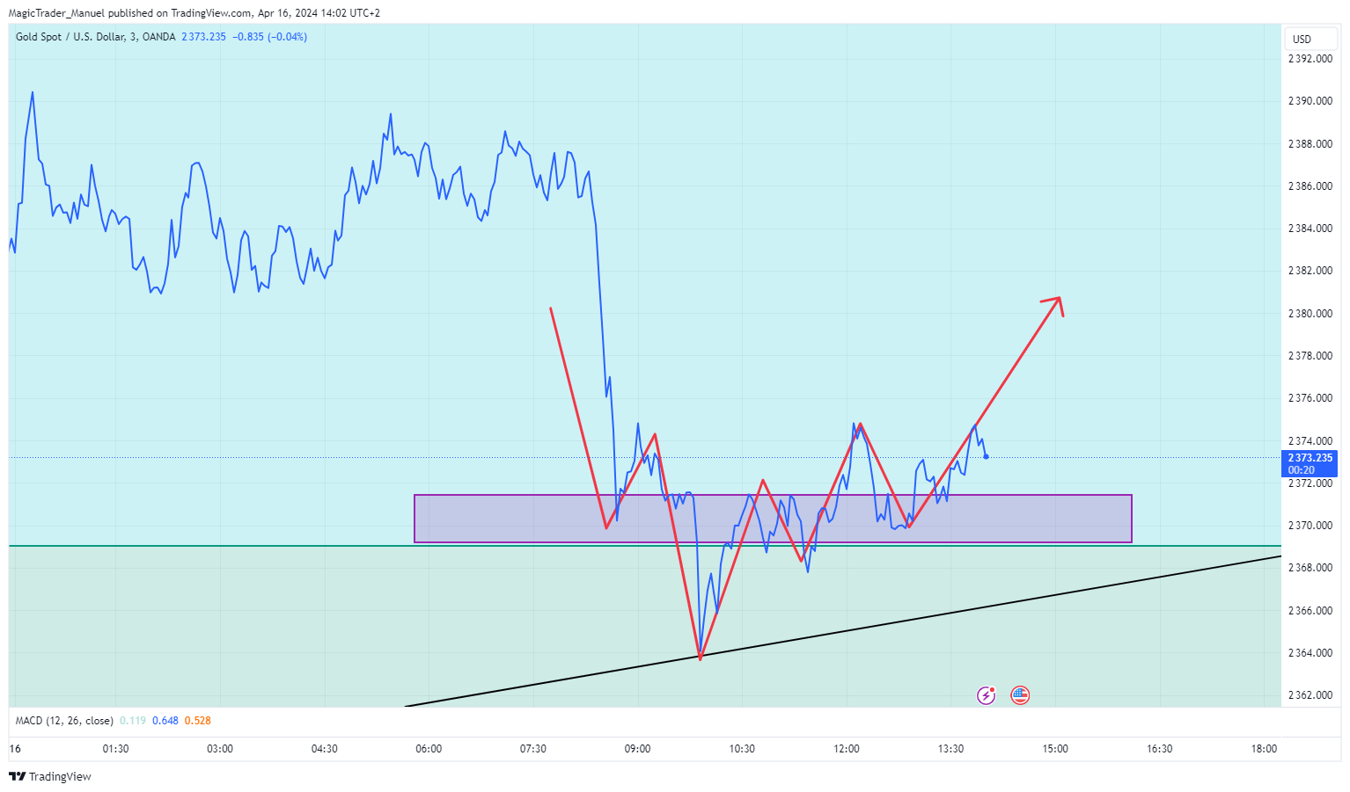Click the 2370.000 price axis label
This screenshot has height=792, width=1350.
coord(1310,526)
